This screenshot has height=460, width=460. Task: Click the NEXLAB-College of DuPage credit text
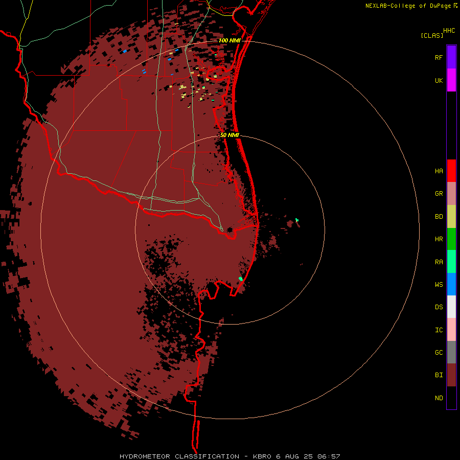[x=409, y=6]
